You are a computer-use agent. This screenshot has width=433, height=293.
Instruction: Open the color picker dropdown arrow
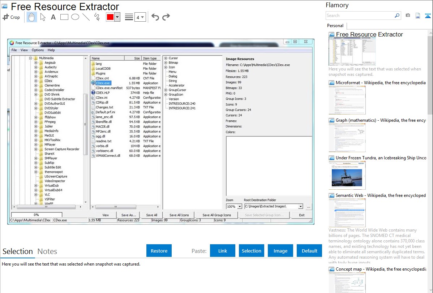point(117,17)
